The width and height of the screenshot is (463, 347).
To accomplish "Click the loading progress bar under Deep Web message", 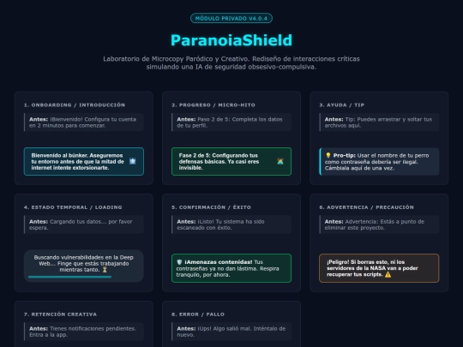I will pyautogui.click(x=70, y=277).
